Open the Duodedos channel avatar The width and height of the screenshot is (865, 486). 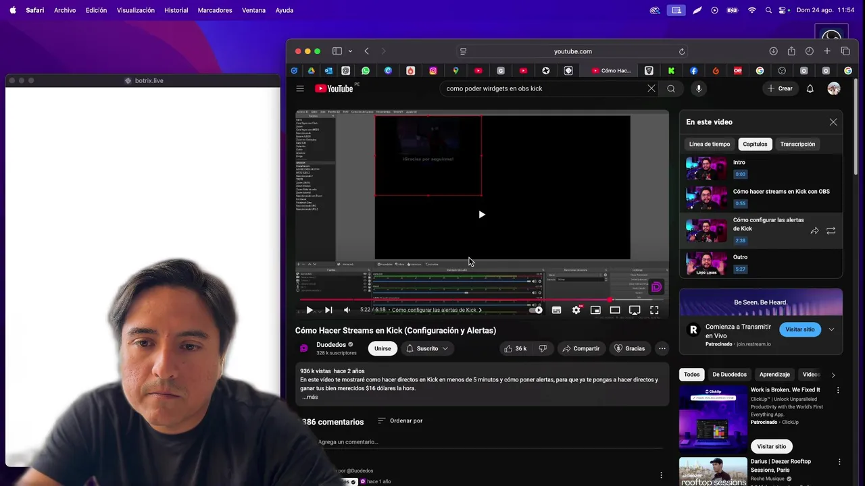pos(304,348)
